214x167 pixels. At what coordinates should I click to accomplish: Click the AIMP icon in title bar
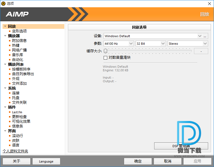click(3, 4)
